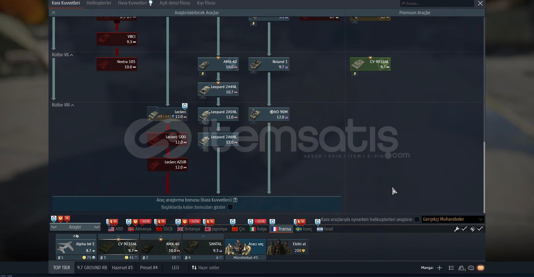Switch to the LEO preset

pyautogui.click(x=176, y=268)
